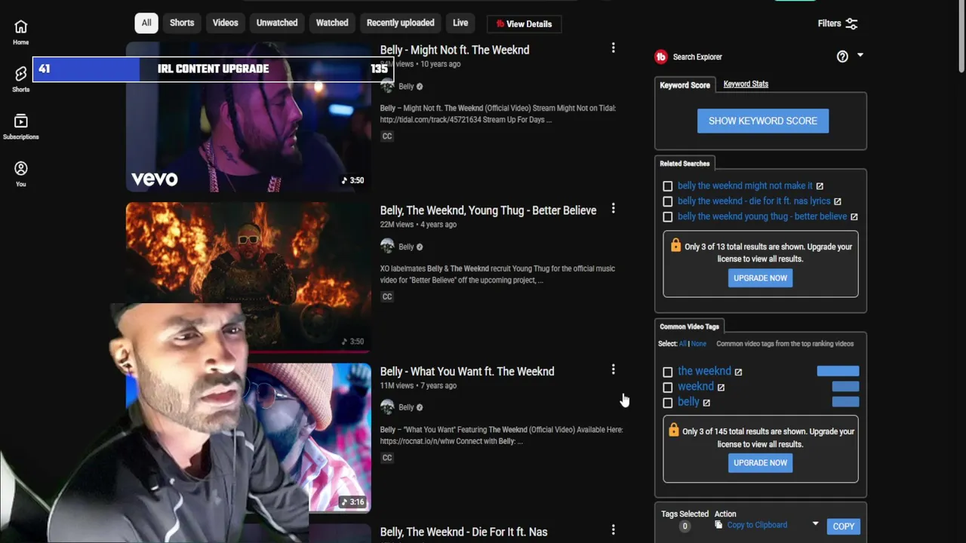Open 'die for it ft. nas lyrics' external icon
Screen dimensions: 966x543
point(837,201)
